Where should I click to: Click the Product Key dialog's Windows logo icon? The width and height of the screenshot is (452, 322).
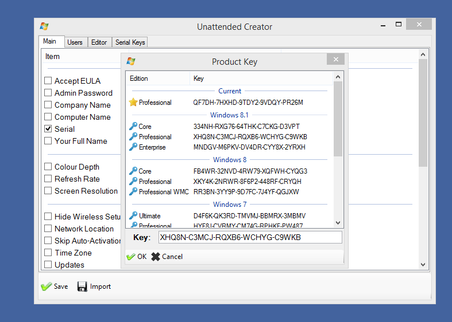click(131, 61)
